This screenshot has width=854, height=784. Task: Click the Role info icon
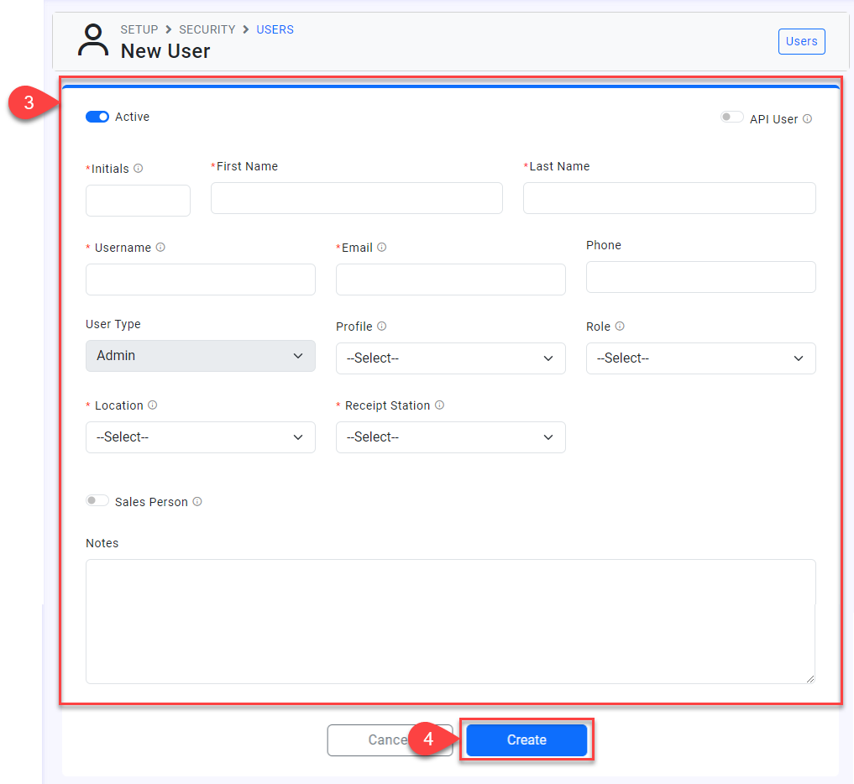[620, 327]
